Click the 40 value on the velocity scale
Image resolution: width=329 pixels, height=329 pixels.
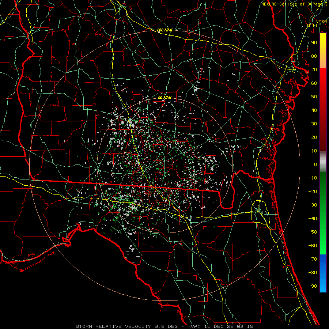click(314, 110)
